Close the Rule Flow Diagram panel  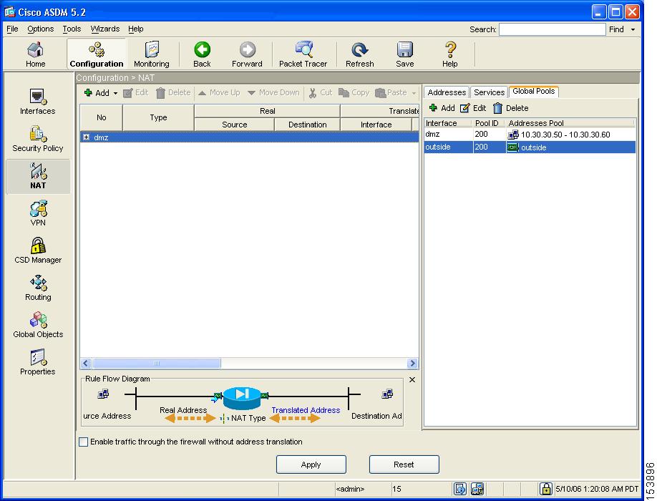(x=412, y=379)
